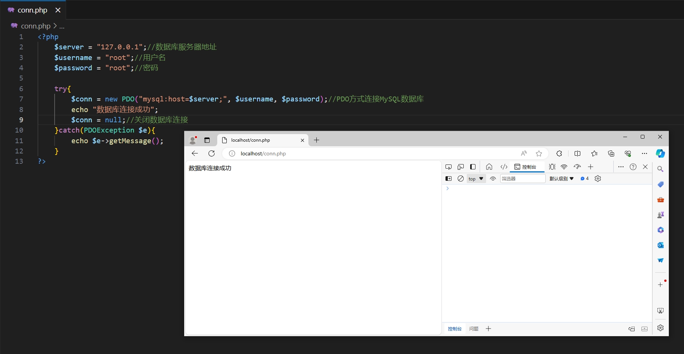The width and height of the screenshot is (684, 354).
Task: Open the Sources debugger bug icon
Action: click(x=552, y=167)
